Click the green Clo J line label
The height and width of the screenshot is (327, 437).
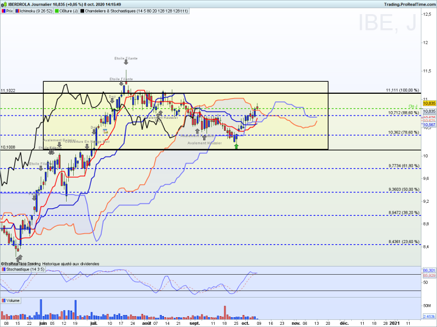pos(413,106)
